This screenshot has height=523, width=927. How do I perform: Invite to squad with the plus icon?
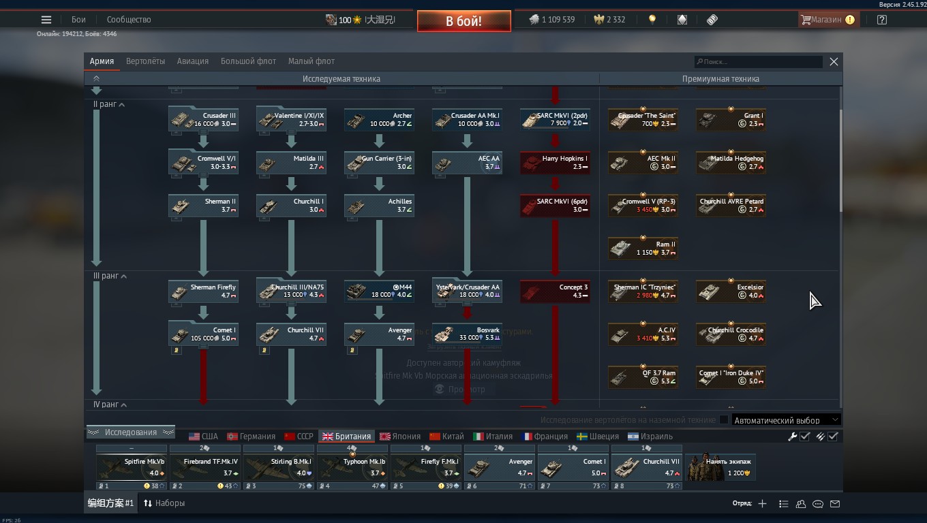(x=762, y=504)
